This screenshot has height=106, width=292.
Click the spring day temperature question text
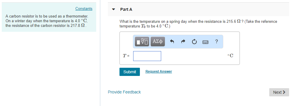(x=198, y=24)
